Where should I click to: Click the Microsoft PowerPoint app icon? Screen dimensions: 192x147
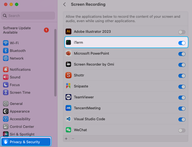(x=68, y=54)
